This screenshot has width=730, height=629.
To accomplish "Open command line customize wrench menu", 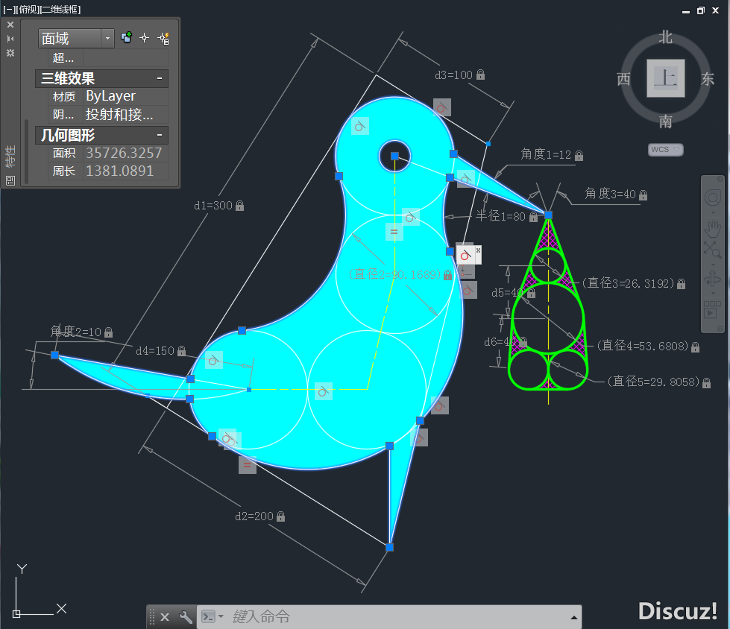I will tap(185, 617).
